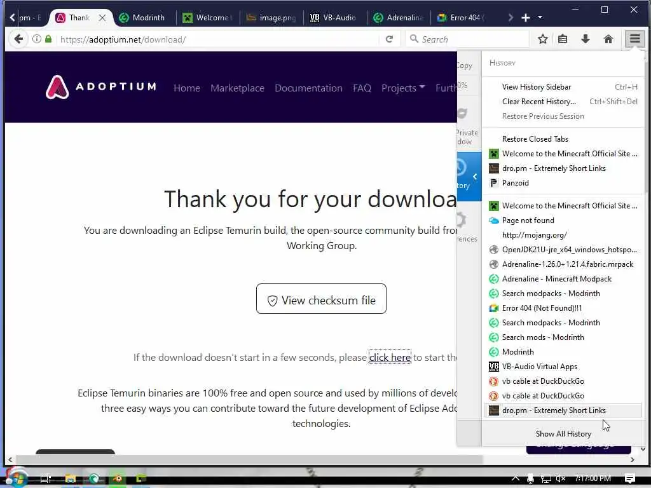Screen dimensions: 651x488
Task: Reopen closed dro.pm tab entry
Action: [563, 168]
